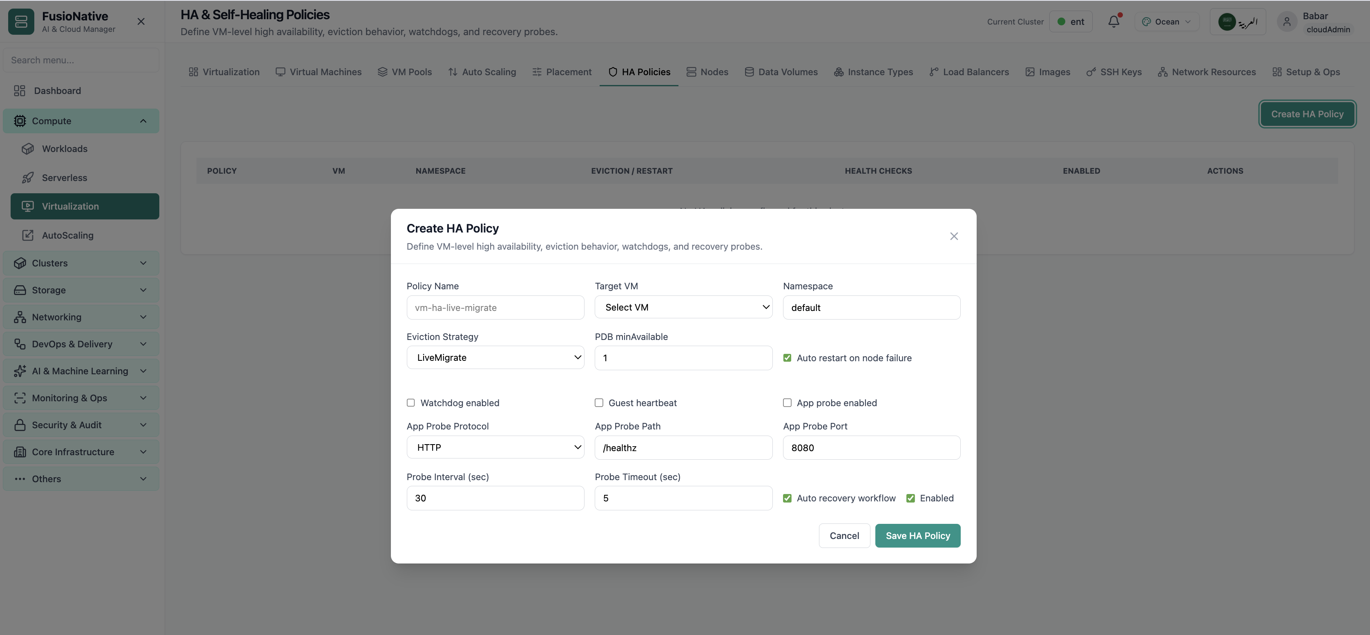
Task: Focus the Namespace field
Action: click(x=871, y=307)
